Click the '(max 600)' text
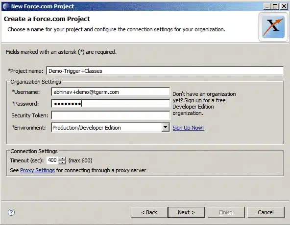 coord(80,160)
